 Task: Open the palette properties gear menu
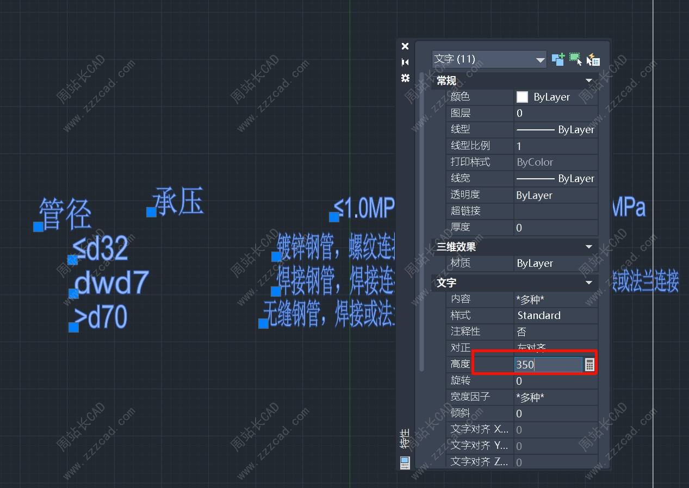(405, 78)
